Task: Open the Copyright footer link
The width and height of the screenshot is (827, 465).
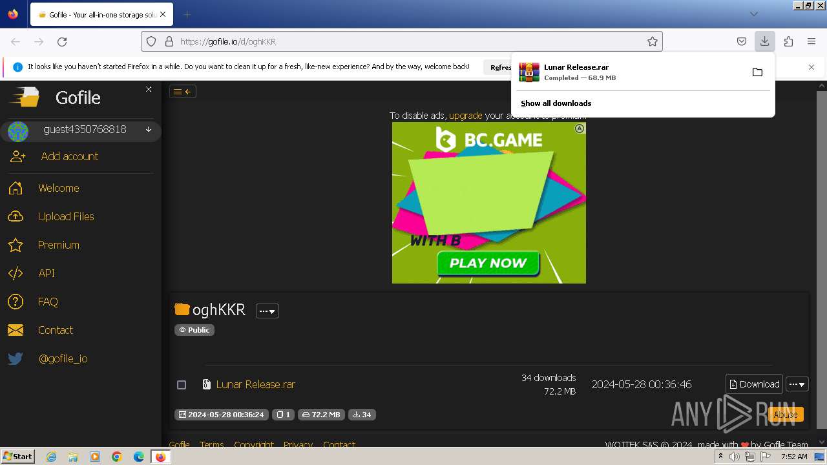Action: [x=254, y=444]
